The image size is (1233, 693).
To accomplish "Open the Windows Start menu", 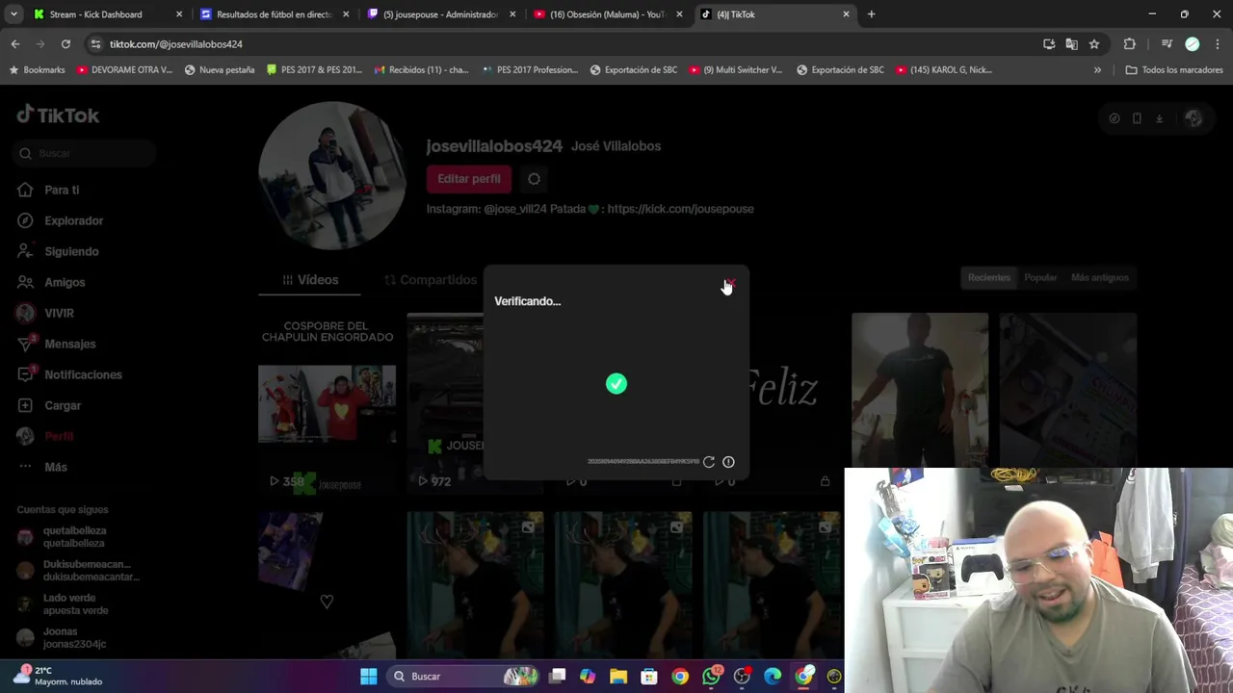I will pos(368,677).
